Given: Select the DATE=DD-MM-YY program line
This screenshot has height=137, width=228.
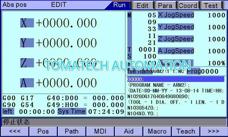Looking at the screenshot, I should [x=176, y=91].
